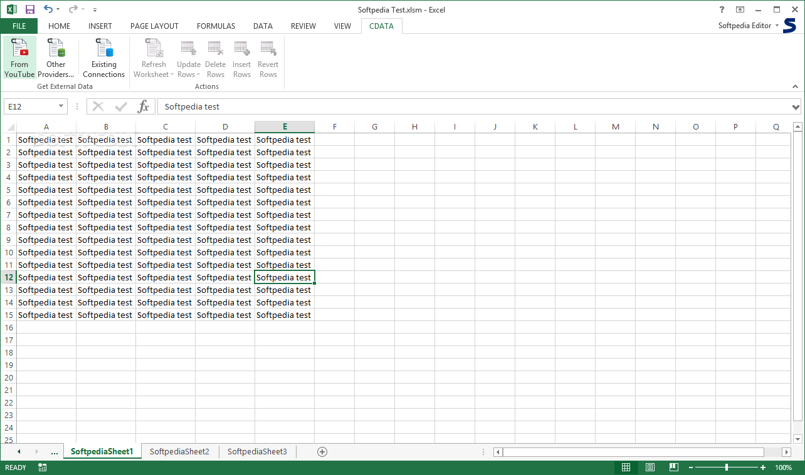Switch to DATA ribbon tab
805x475 pixels.
tap(263, 26)
